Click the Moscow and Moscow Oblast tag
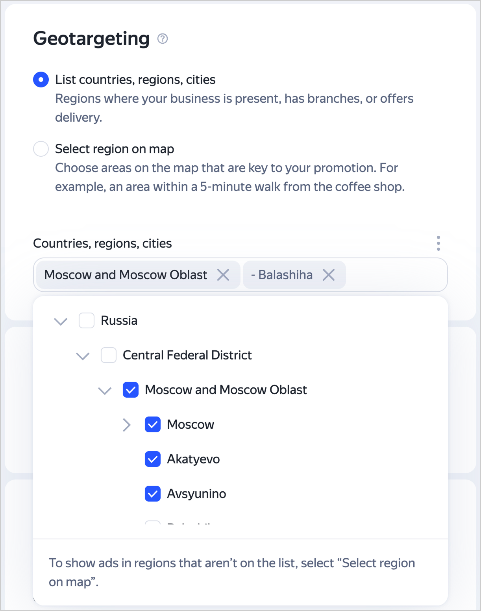 pos(126,275)
